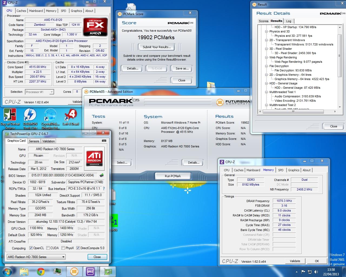The height and width of the screenshot is (277, 346).
Task: Open Day of Defeat Source desktop shortcut
Action: coord(10,118)
